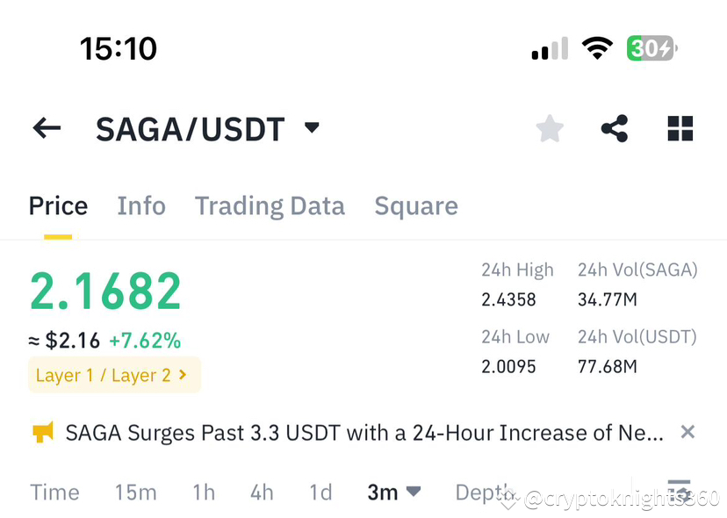Image resolution: width=727 pixels, height=518 pixels.
Task: Favorite SAGA/USDT by tapping the star
Action: coord(550,128)
